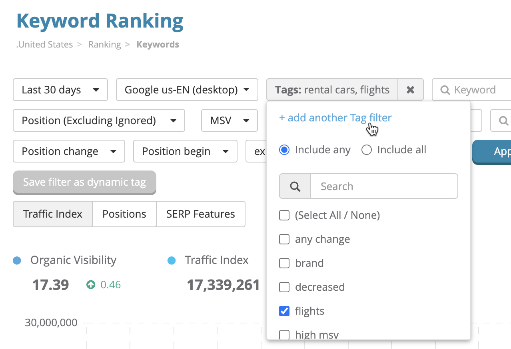Check the decreased tag checkbox
This screenshot has width=511, height=349.
tap(284, 287)
